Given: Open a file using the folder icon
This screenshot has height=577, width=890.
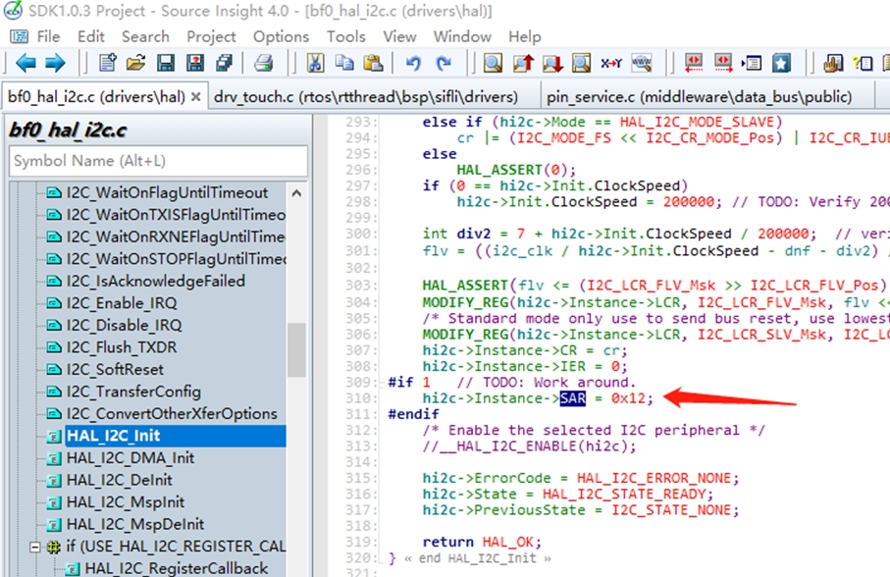Looking at the screenshot, I should click(x=135, y=63).
